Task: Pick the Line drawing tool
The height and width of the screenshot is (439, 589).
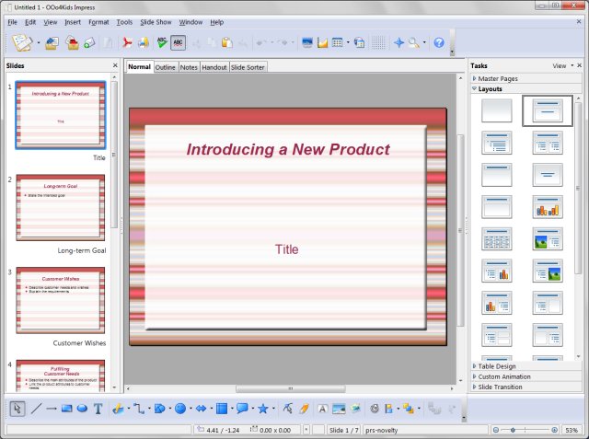Action: [36, 409]
